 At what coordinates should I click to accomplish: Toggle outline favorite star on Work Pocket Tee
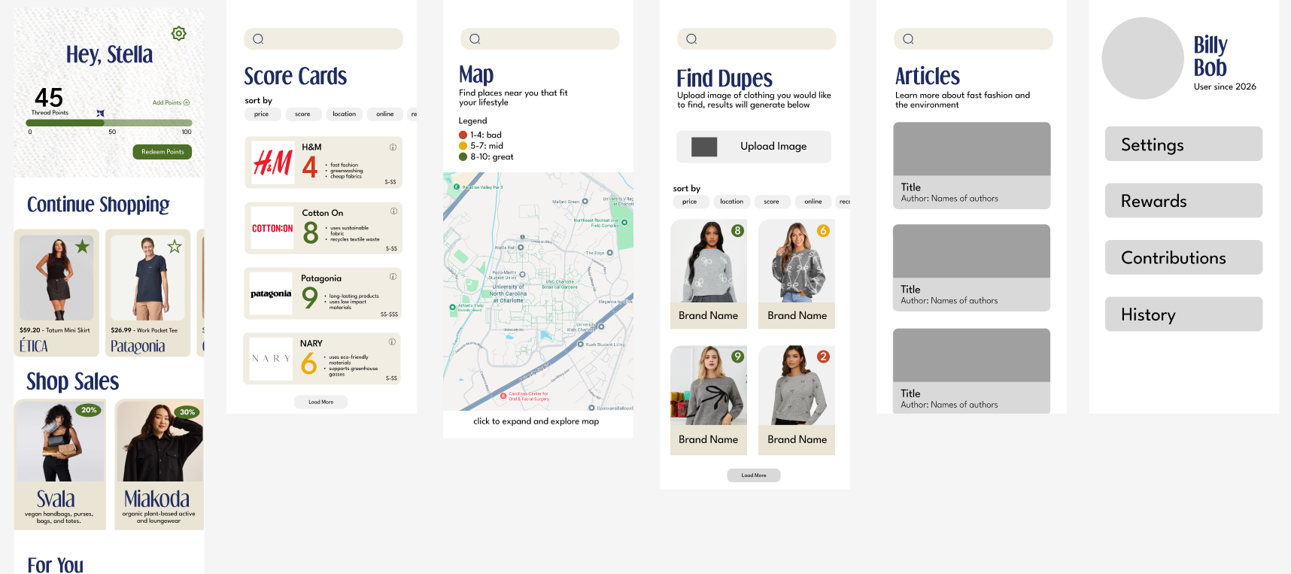(x=175, y=246)
